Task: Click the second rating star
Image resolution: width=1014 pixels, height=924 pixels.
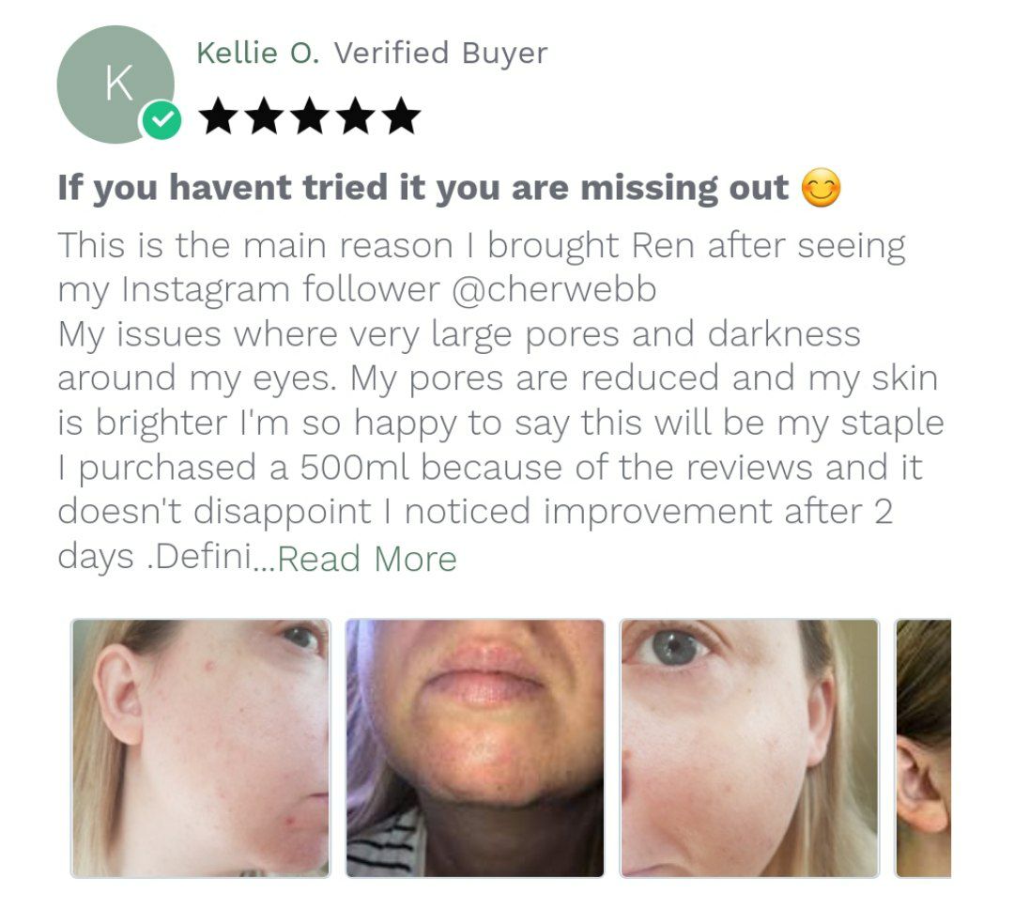Action: [265, 115]
